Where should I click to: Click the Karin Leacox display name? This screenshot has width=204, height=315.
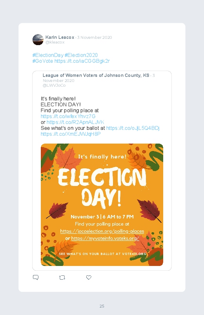coord(60,37)
